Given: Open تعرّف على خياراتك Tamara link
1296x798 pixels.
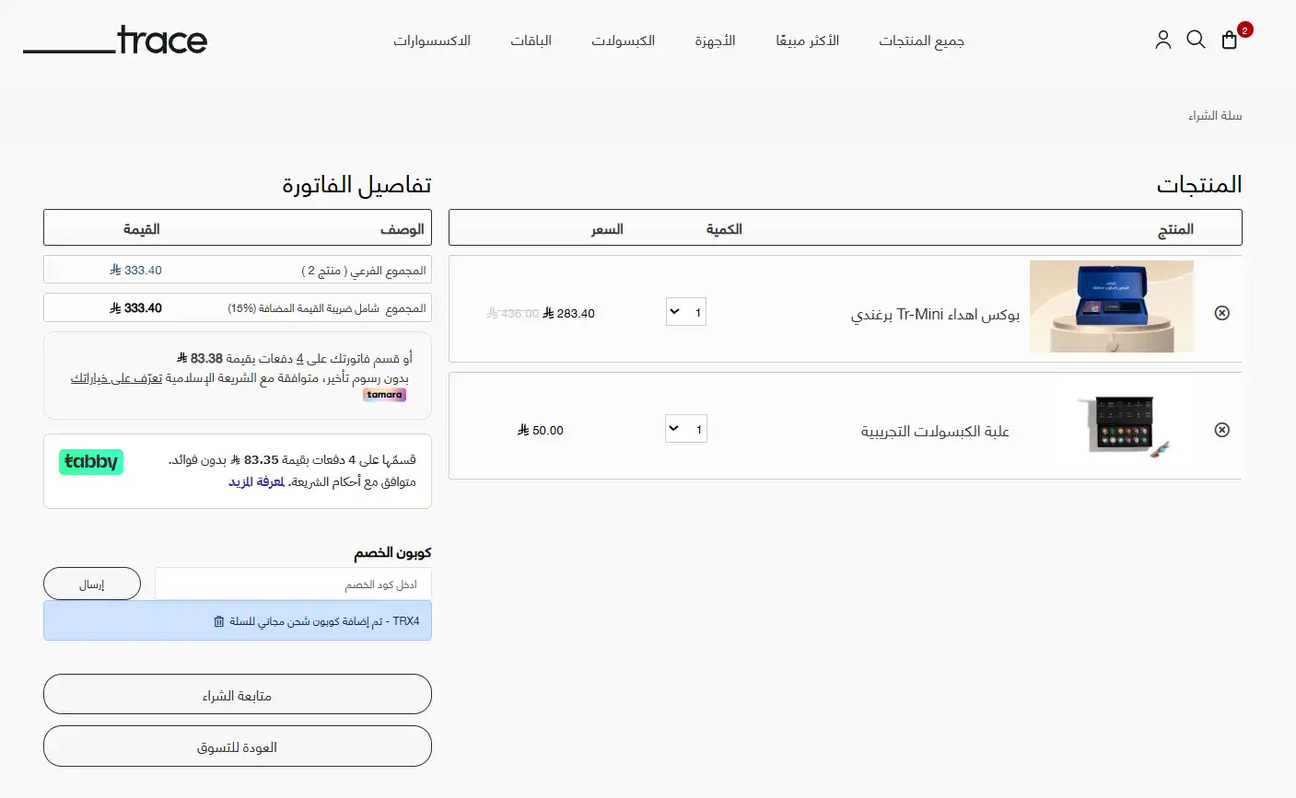Looking at the screenshot, I should coord(116,378).
